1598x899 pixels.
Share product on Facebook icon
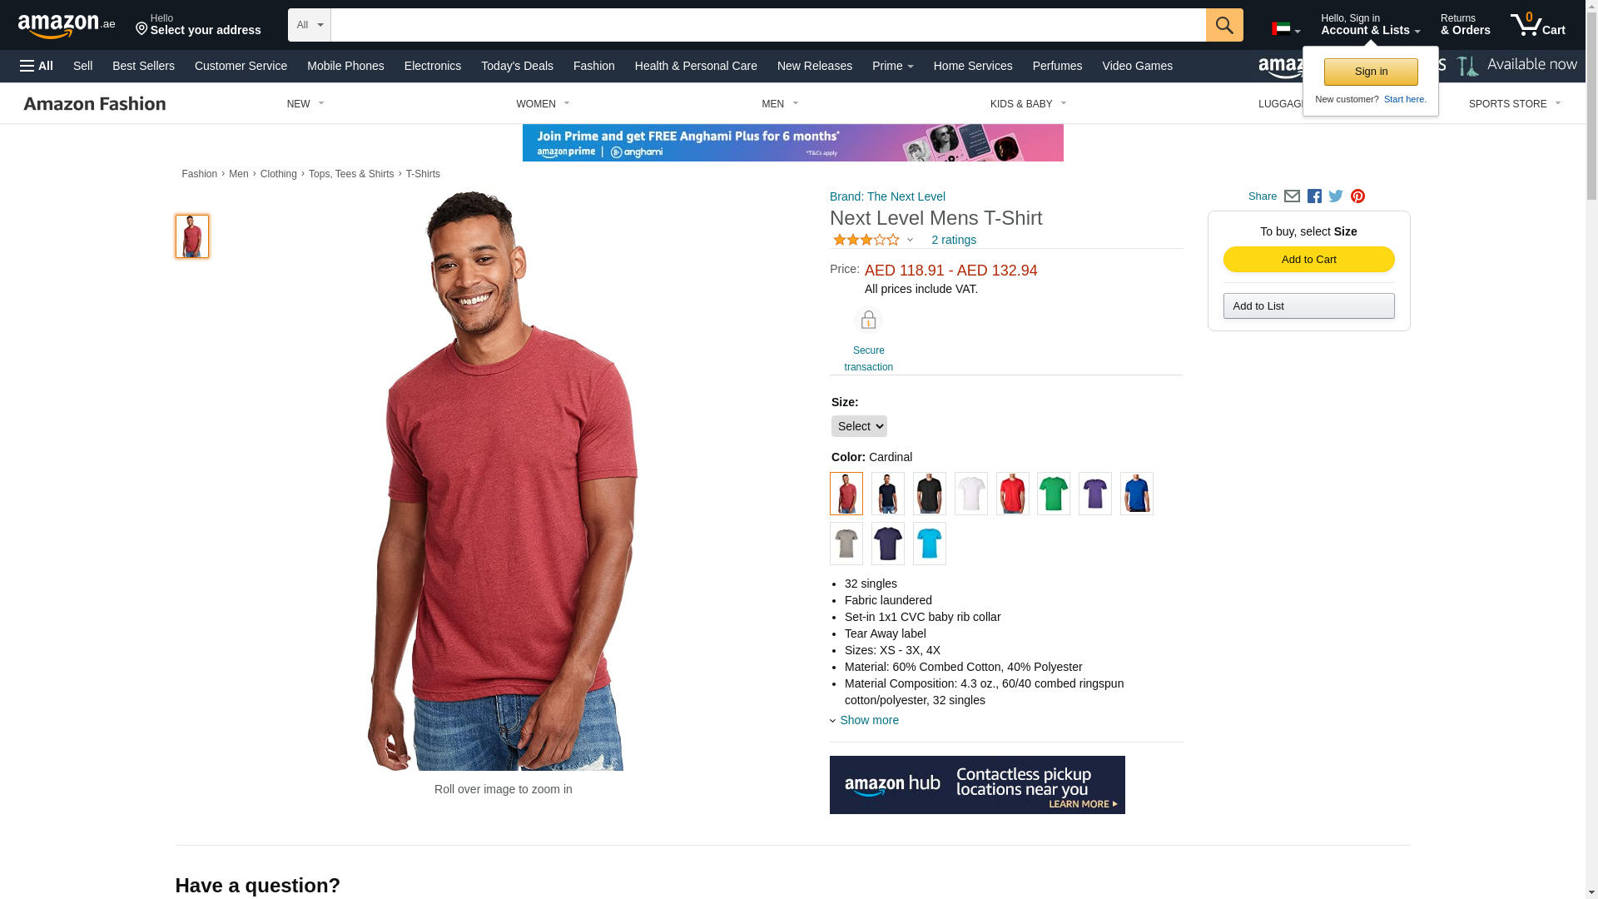(x=1314, y=196)
